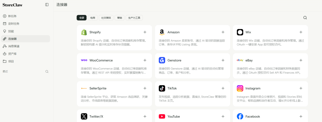The width and height of the screenshot is (322, 122).
Task: Select the 生产力工具 filter tab
Action: (x=134, y=18)
